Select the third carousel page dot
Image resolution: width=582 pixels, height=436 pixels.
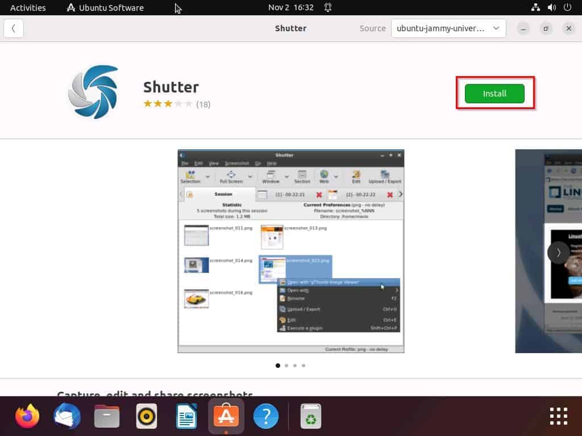(x=295, y=366)
